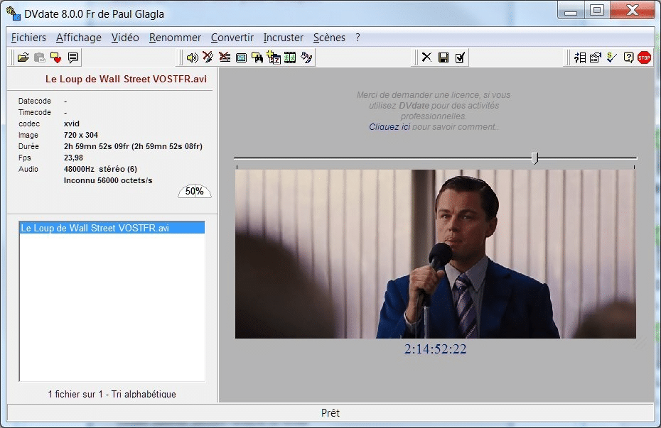The width and height of the screenshot is (661, 428).
Task: Open a file with the folder icon
Action: point(23,57)
